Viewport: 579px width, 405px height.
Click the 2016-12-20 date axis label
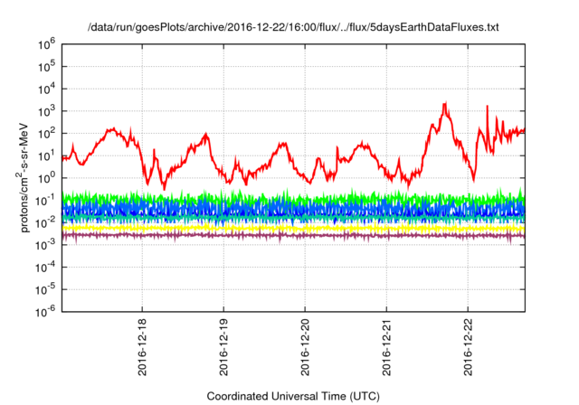pyautogui.click(x=305, y=347)
